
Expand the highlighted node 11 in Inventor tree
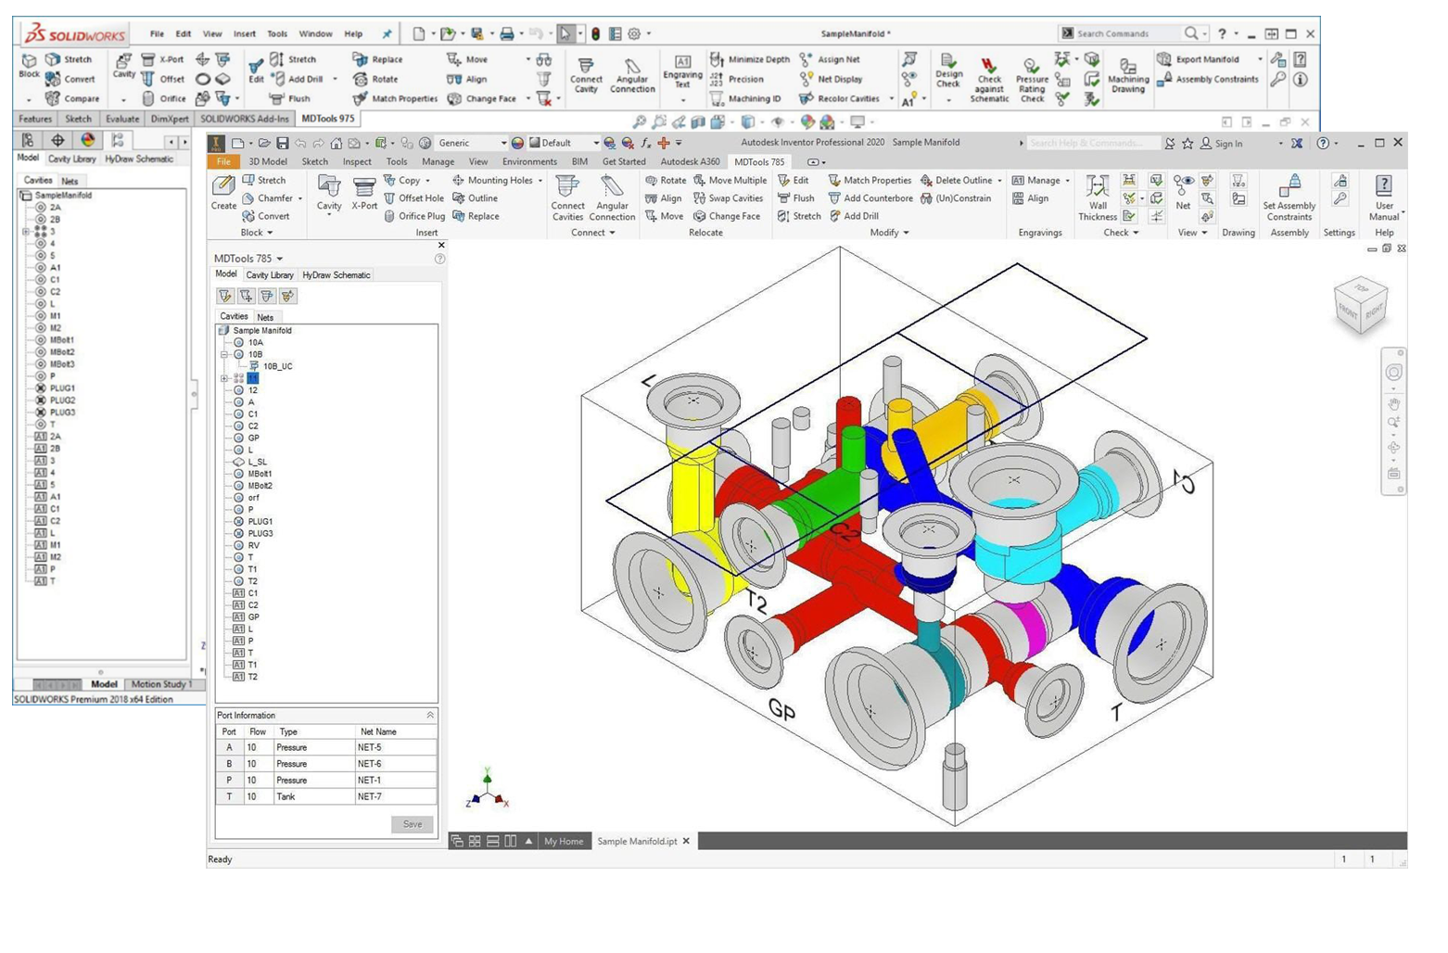[223, 378]
